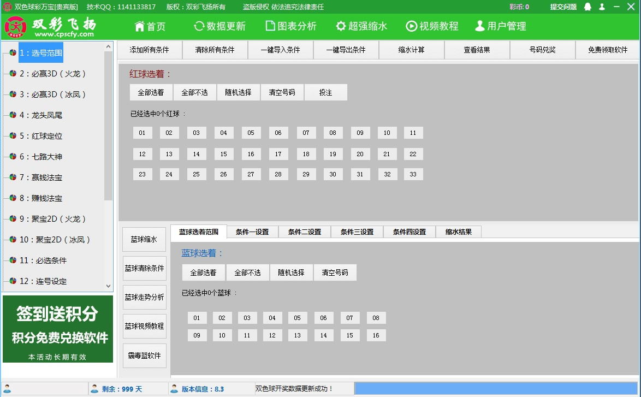Open the 缩水结果 tab

(458, 232)
